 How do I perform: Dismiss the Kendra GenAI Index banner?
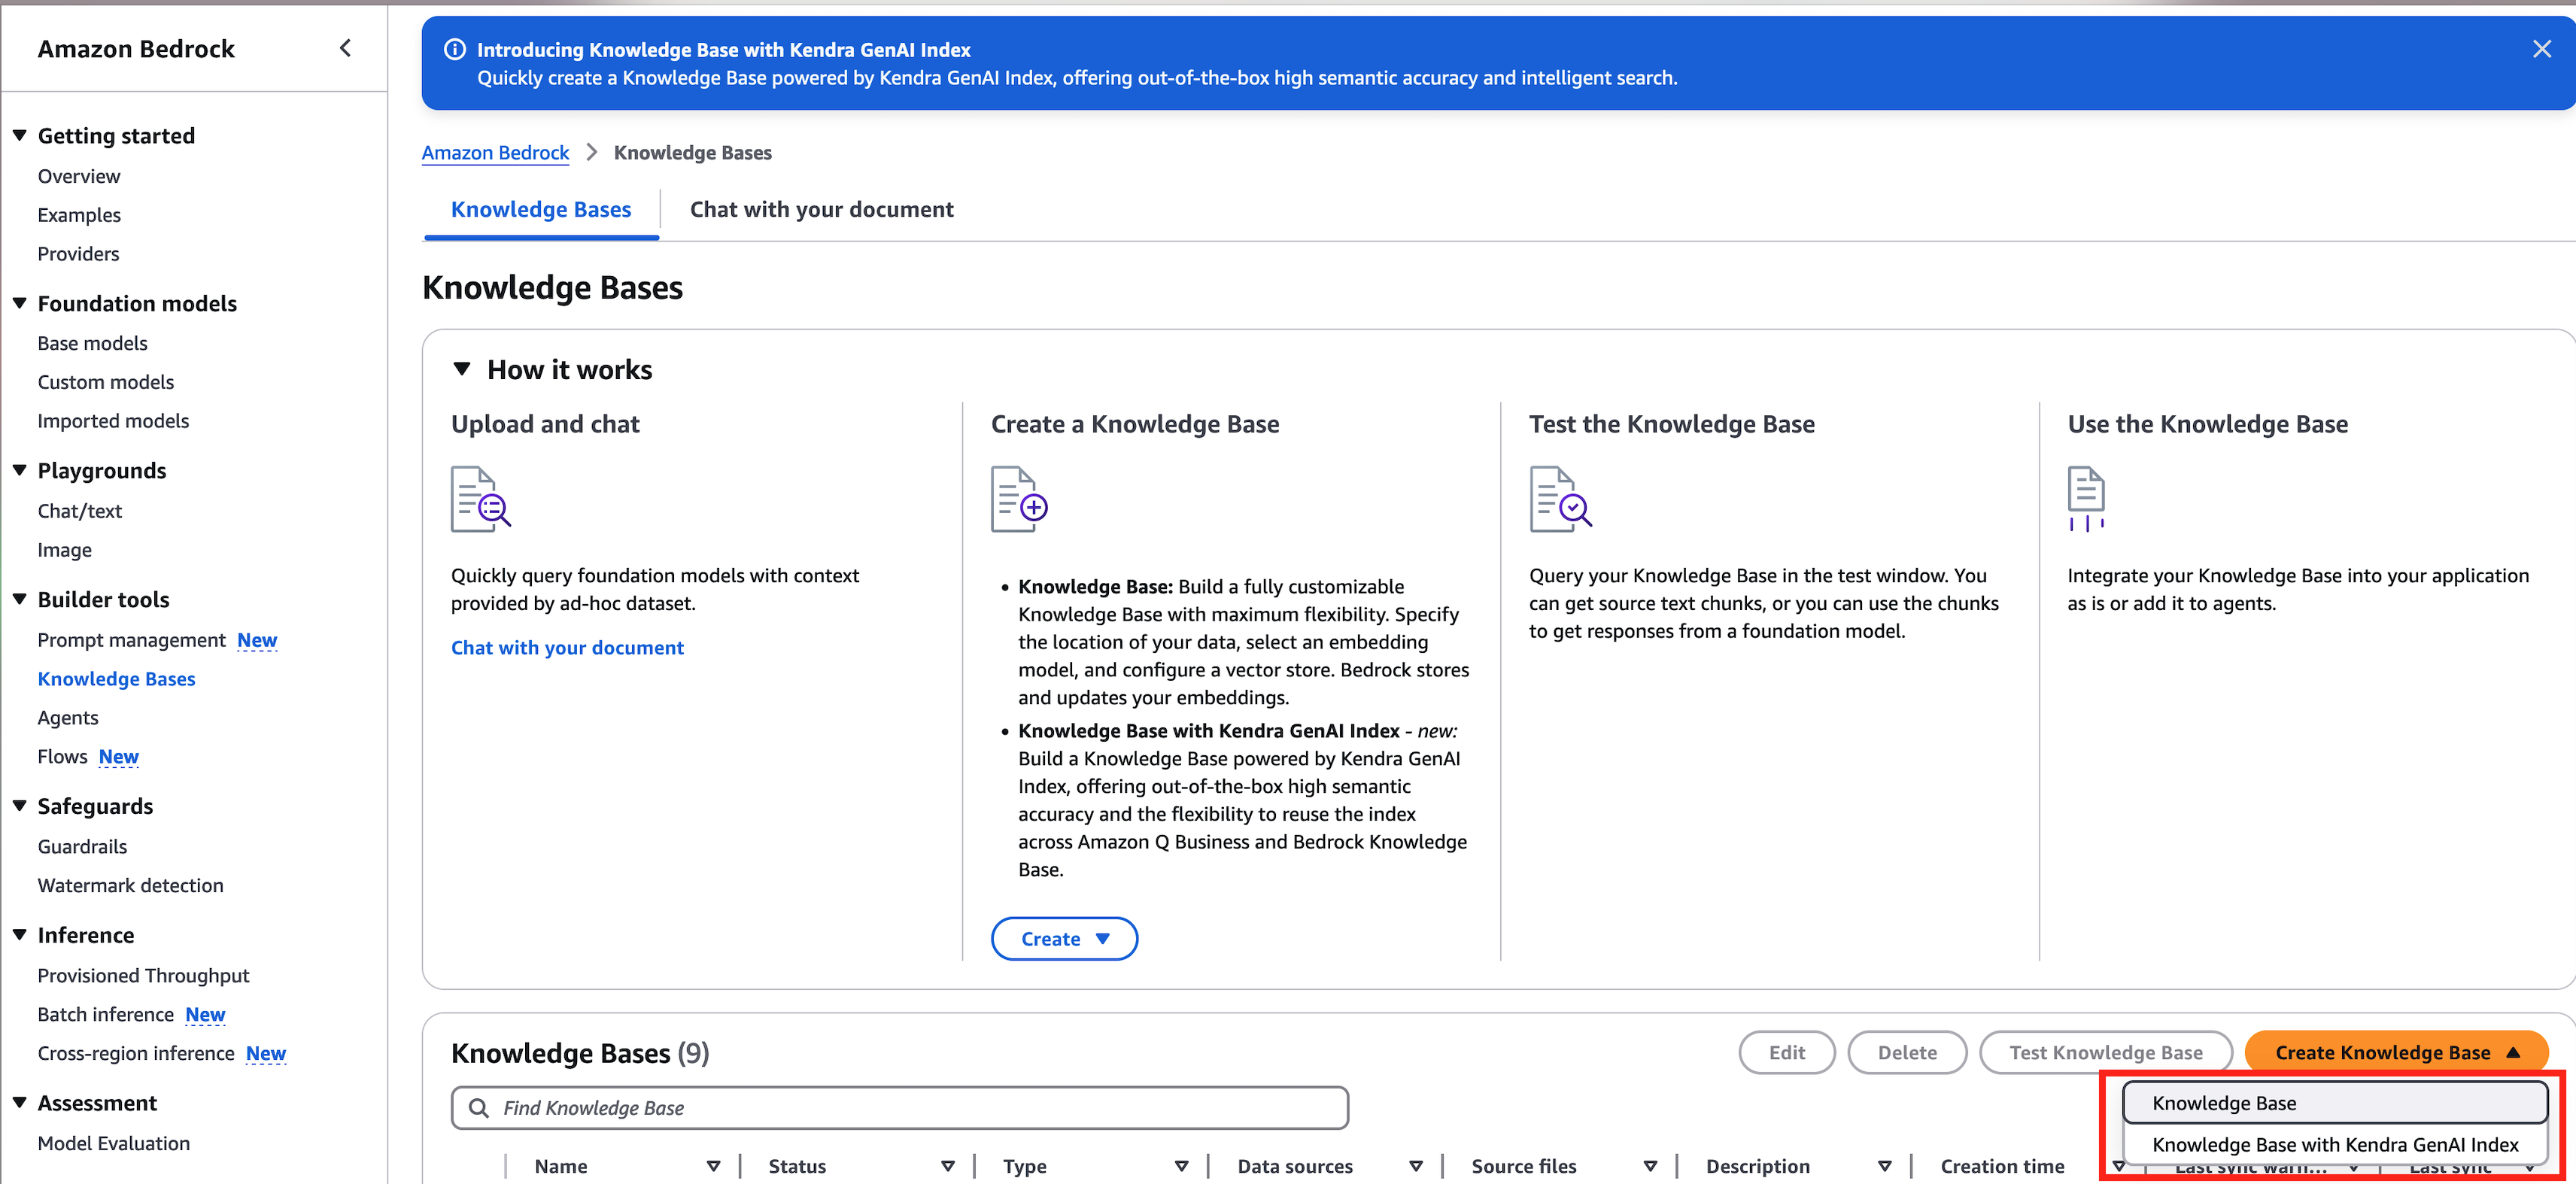pos(2541,49)
